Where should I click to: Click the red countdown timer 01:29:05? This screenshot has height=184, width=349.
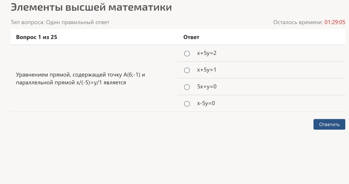(x=335, y=22)
